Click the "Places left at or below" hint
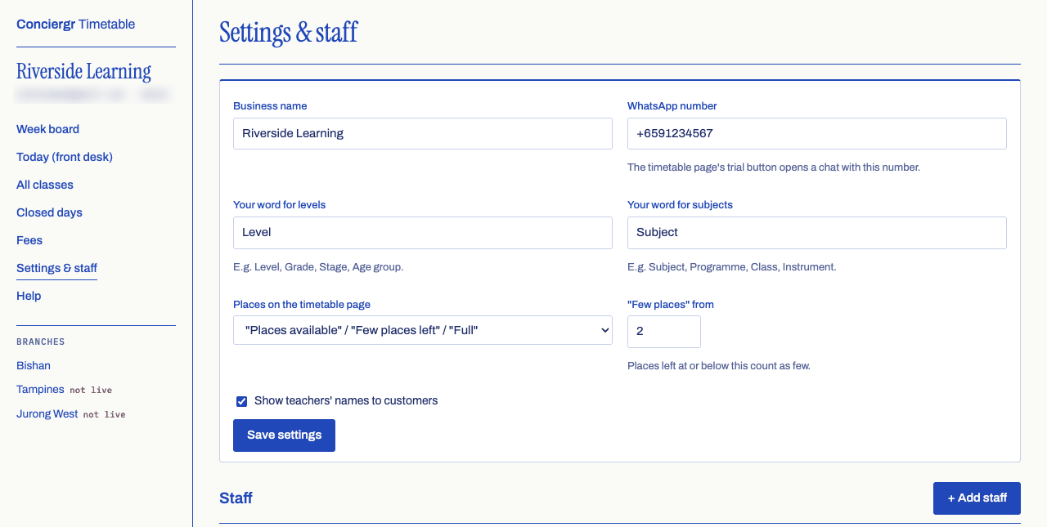The width and height of the screenshot is (1047, 527). point(719,366)
